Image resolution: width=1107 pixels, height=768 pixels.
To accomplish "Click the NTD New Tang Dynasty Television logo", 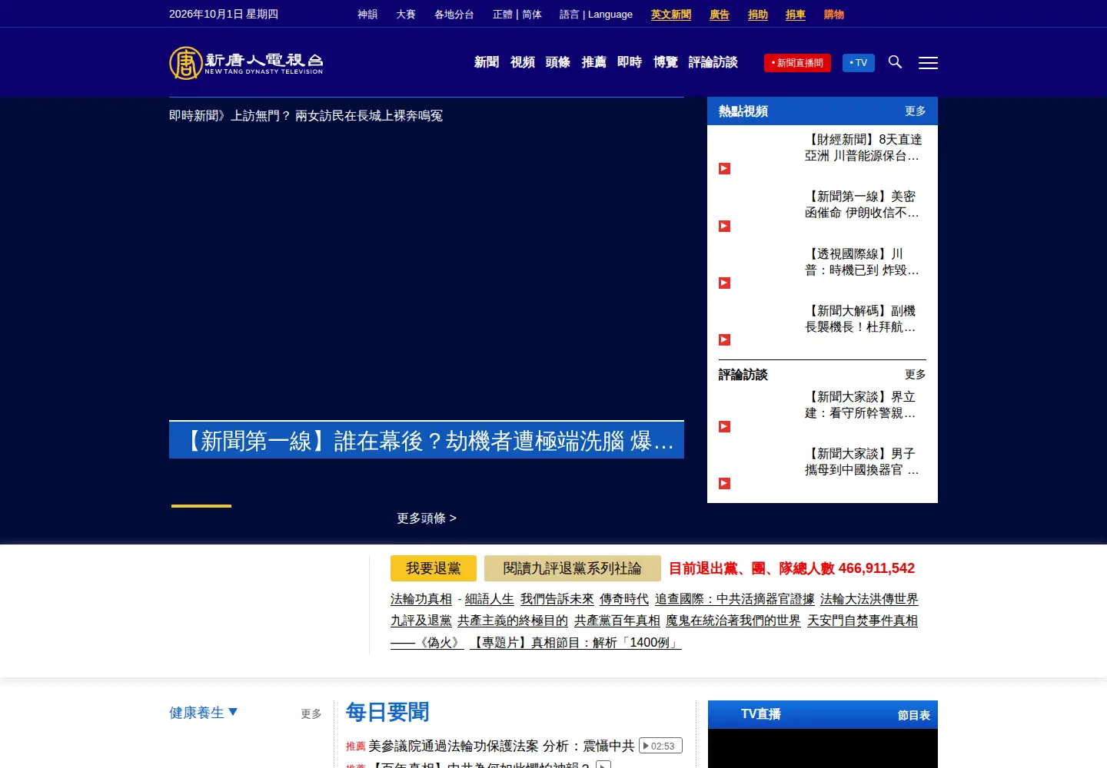I will [246, 63].
